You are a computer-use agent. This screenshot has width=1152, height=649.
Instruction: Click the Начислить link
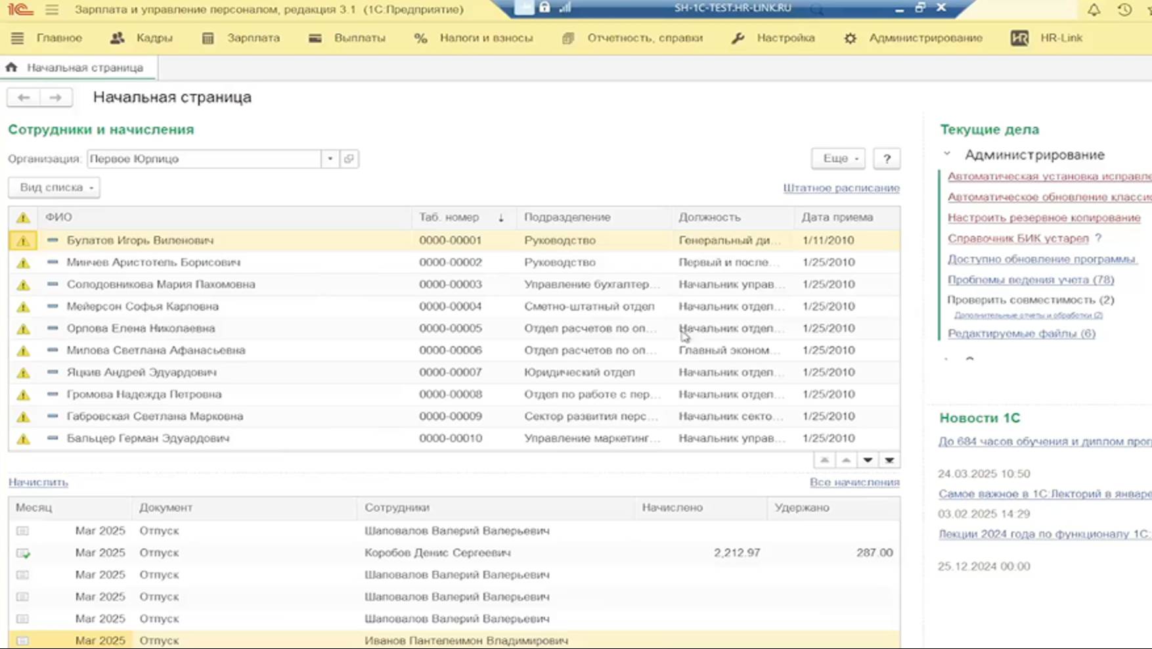(38, 482)
